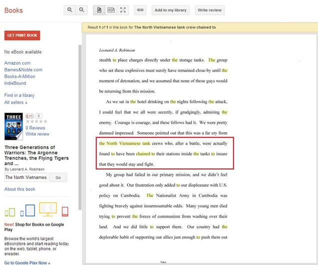Viewport: 318px width, 265px height.
Task: Click the Books logo
Action: (12, 10)
